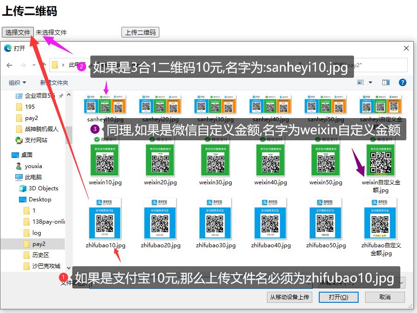The height and width of the screenshot is (313, 417).
Task: Open the 138pay-online folder
Action: click(44, 222)
